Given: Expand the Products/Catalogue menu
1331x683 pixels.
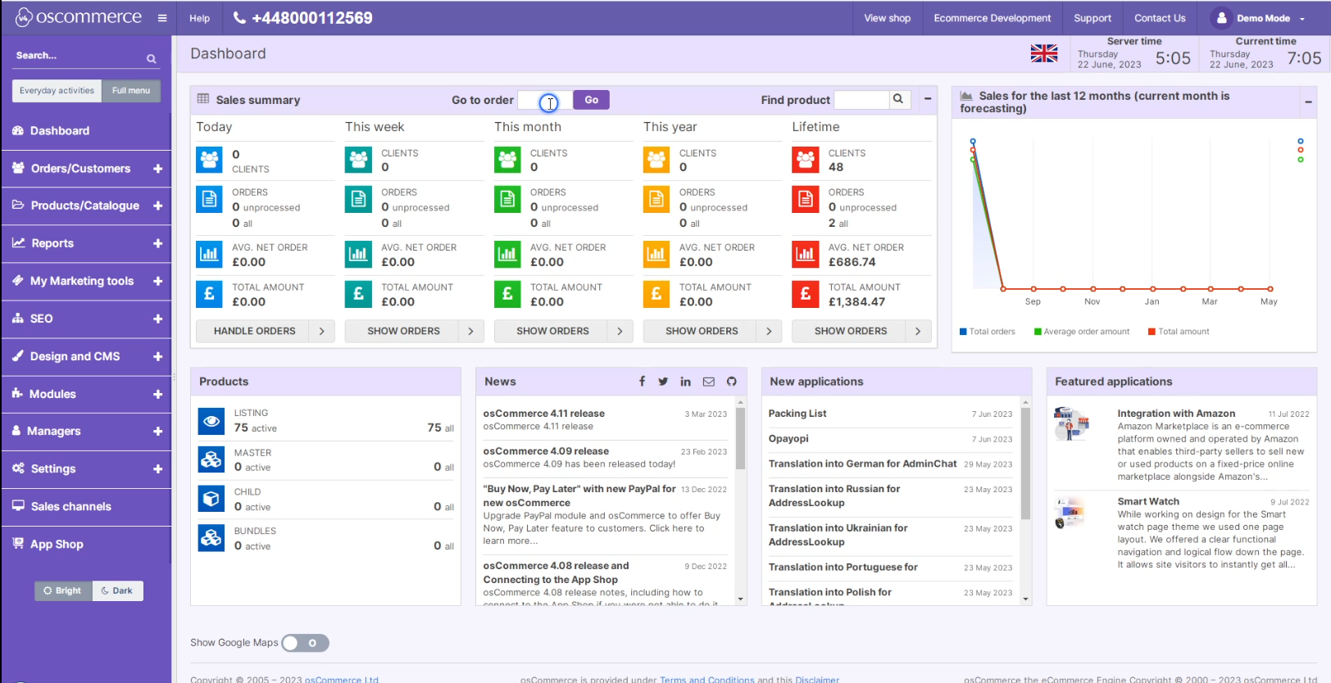Looking at the screenshot, I should [157, 206].
